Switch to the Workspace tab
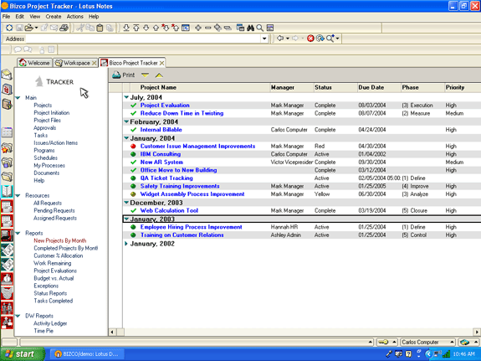The height and width of the screenshot is (361, 481). pos(75,63)
